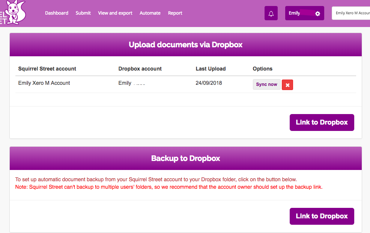Click the Sync now button
370x233 pixels.
267,84
